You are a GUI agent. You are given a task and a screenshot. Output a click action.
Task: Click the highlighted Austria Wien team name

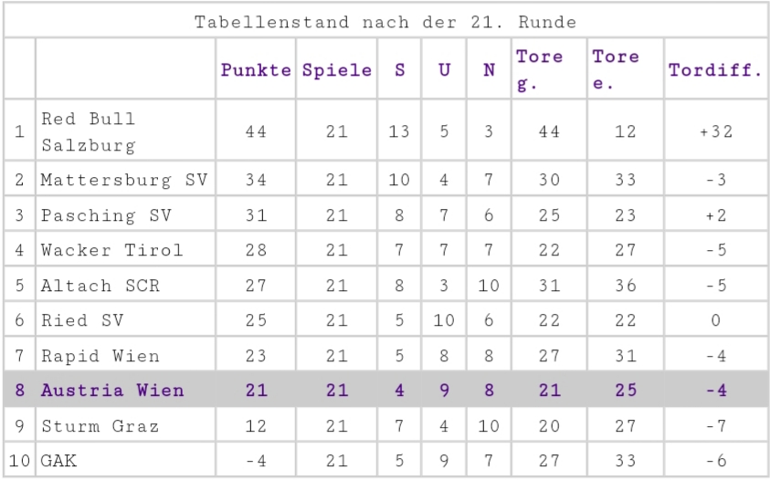coord(113,391)
